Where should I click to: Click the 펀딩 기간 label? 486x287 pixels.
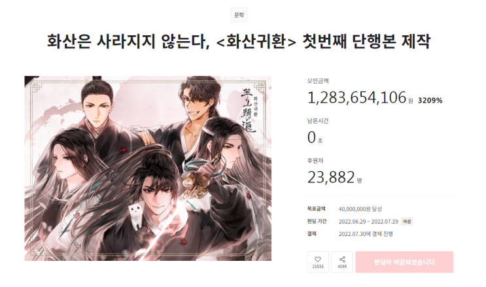[x=317, y=221]
